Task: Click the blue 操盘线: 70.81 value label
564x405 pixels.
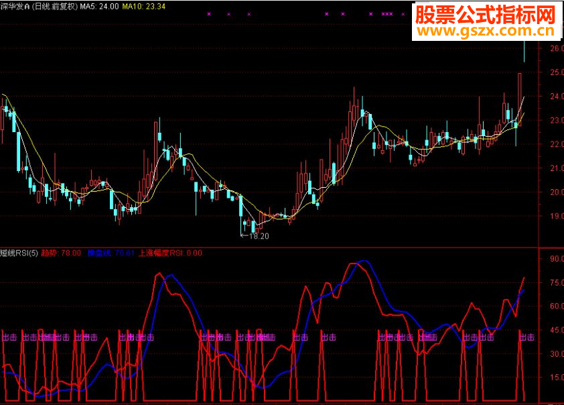Action: [111, 253]
